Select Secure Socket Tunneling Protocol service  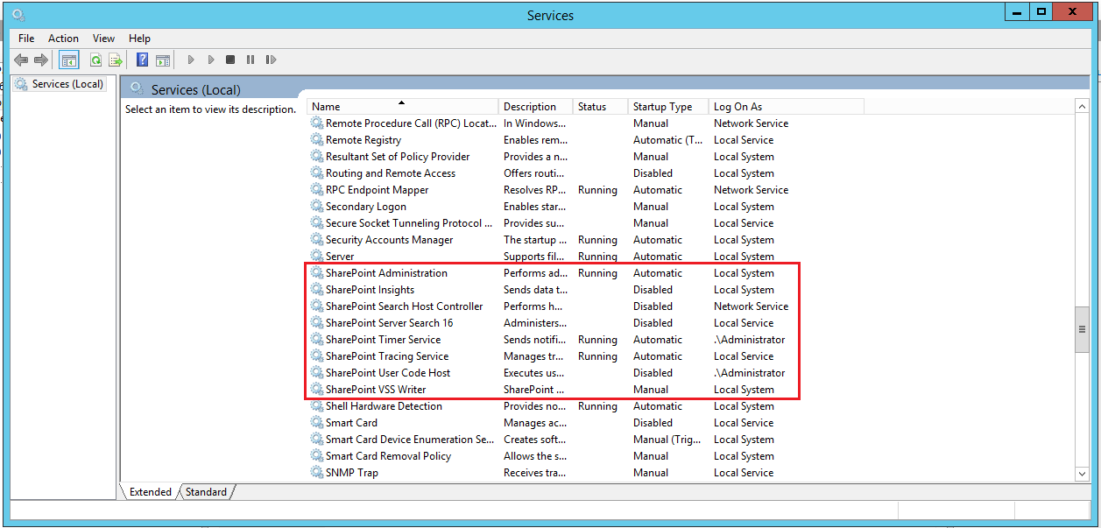pos(409,223)
